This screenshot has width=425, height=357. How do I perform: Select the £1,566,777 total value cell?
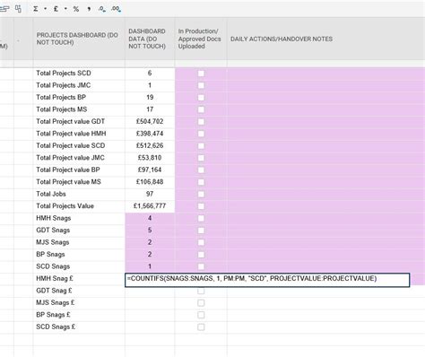[150, 206]
